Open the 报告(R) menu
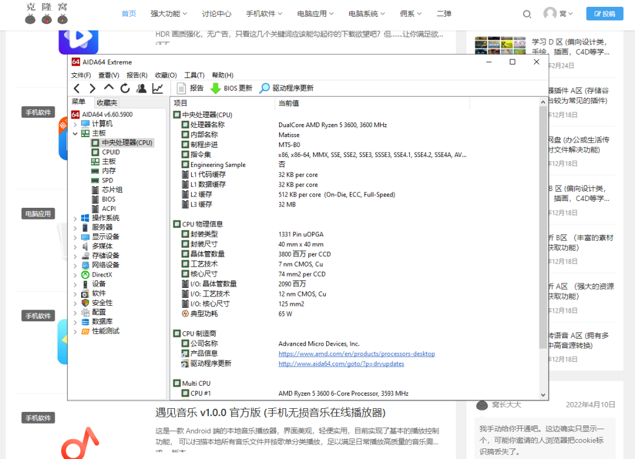The width and height of the screenshot is (635, 459). pos(137,75)
